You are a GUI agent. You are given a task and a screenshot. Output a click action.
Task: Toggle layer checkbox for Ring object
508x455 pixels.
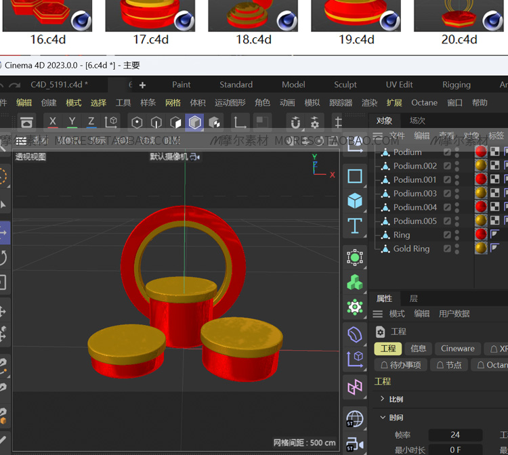[x=447, y=235]
